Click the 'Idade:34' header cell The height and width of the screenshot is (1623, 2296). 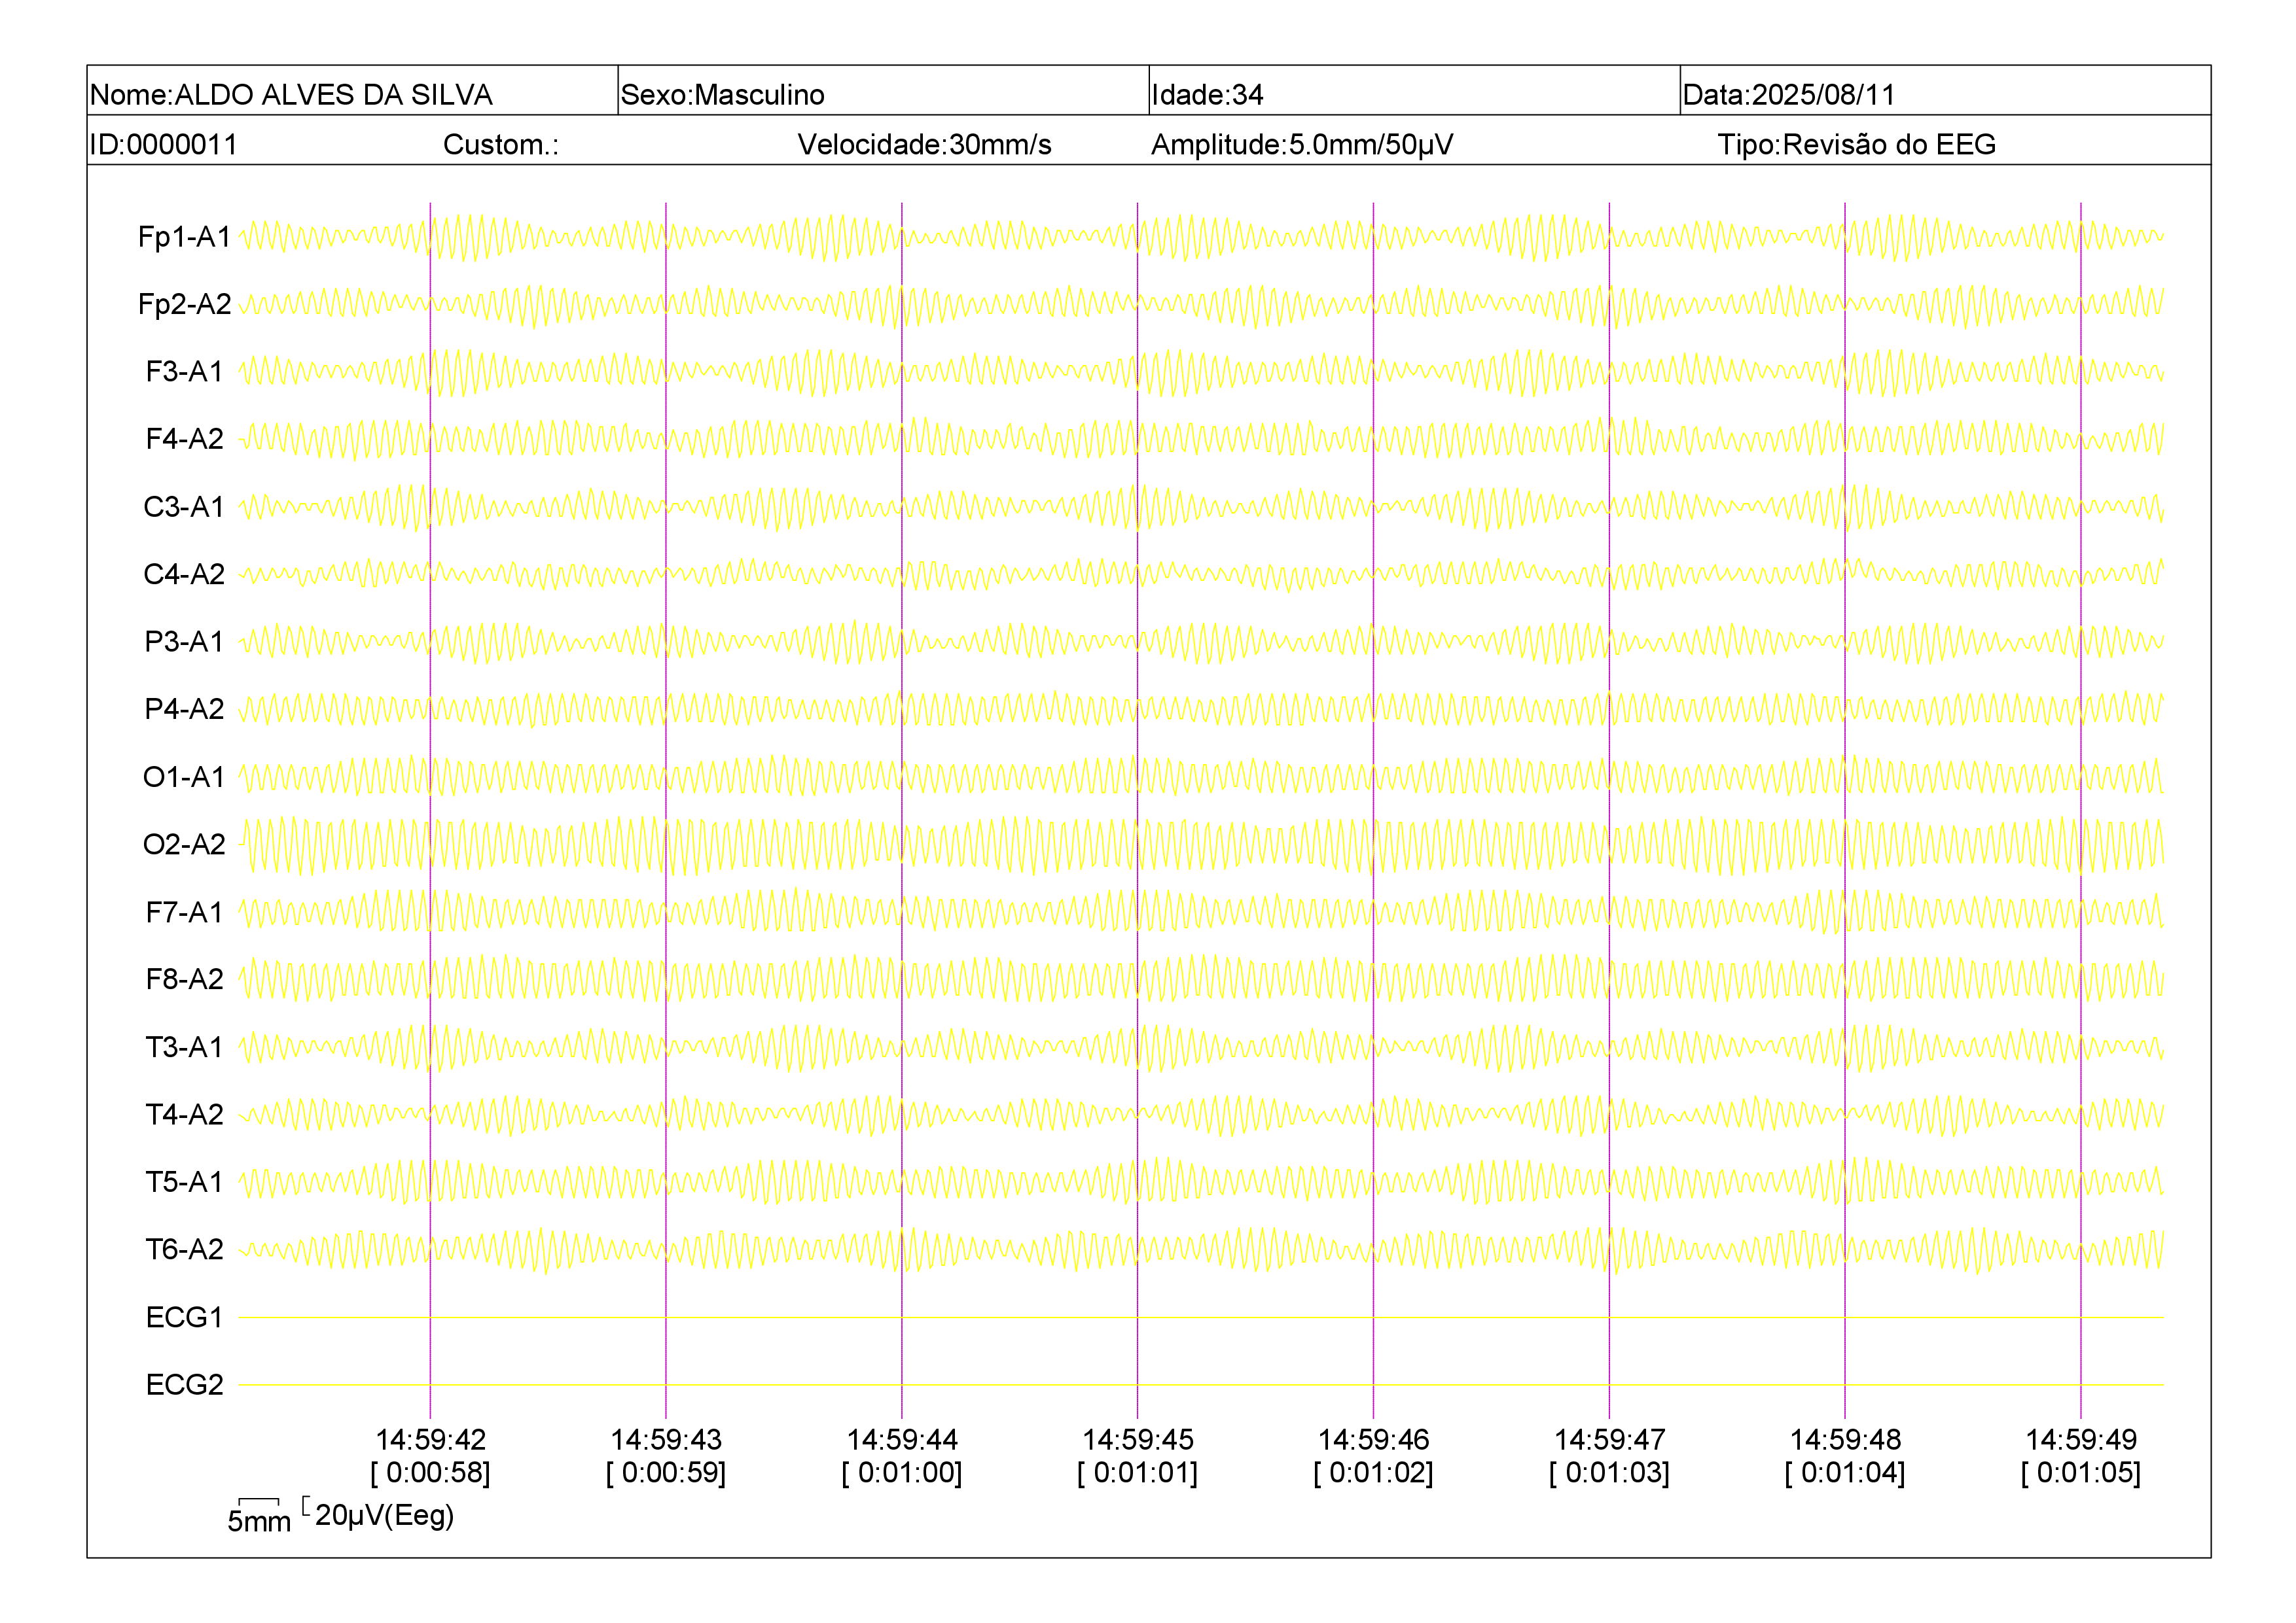[1414, 91]
